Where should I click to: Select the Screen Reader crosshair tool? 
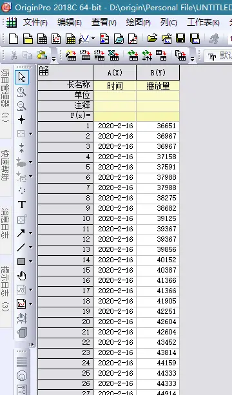(22, 120)
